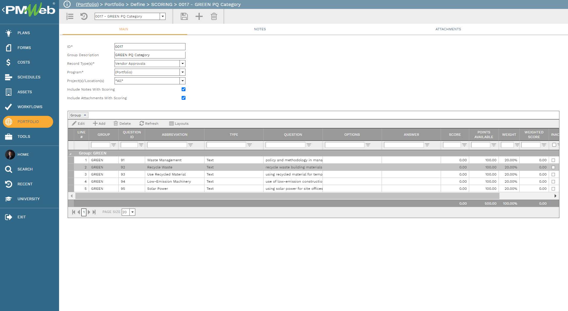Open the Workflows module
This screenshot has width=568, height=311.
(x=30, y=107)
